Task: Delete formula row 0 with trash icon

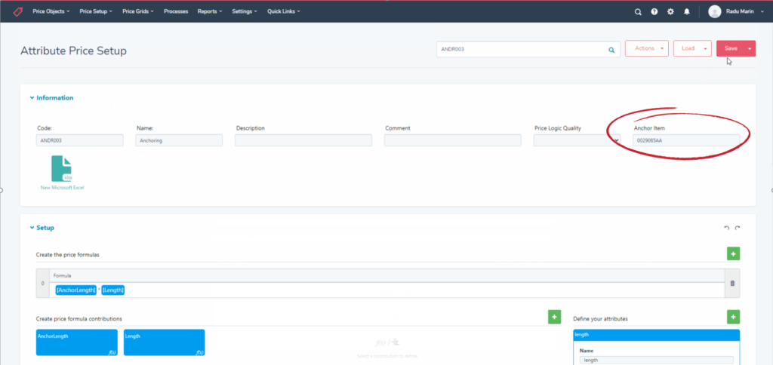Action: tap(732, 284)
